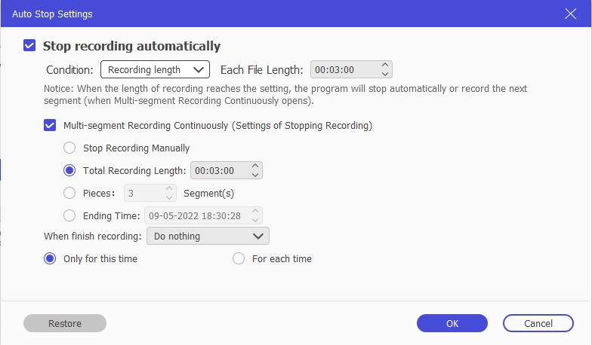Image resolution: width=592 pixels, height=345 pixels.
Task: Cancel the auto stop settings
Action: (538, 323)
